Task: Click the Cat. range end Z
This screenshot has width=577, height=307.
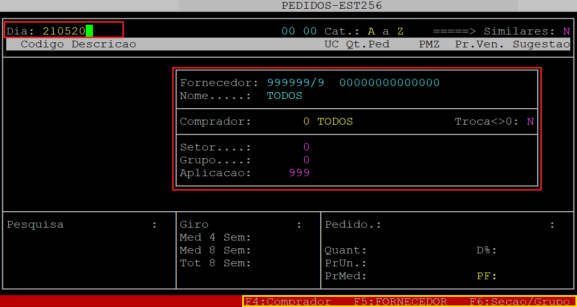Action: 400,31
